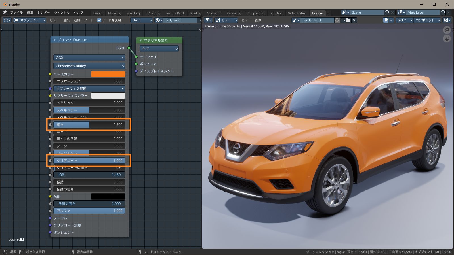Toggle the ノードを使用 checkbox
This screenshot has height=255, width=454.
pyautogui.click(x=99, y=20)
